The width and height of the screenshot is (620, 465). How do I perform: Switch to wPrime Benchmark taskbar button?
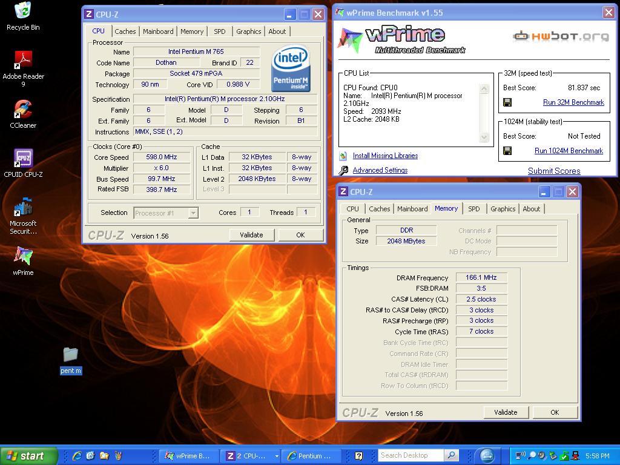tap(190, 456)
